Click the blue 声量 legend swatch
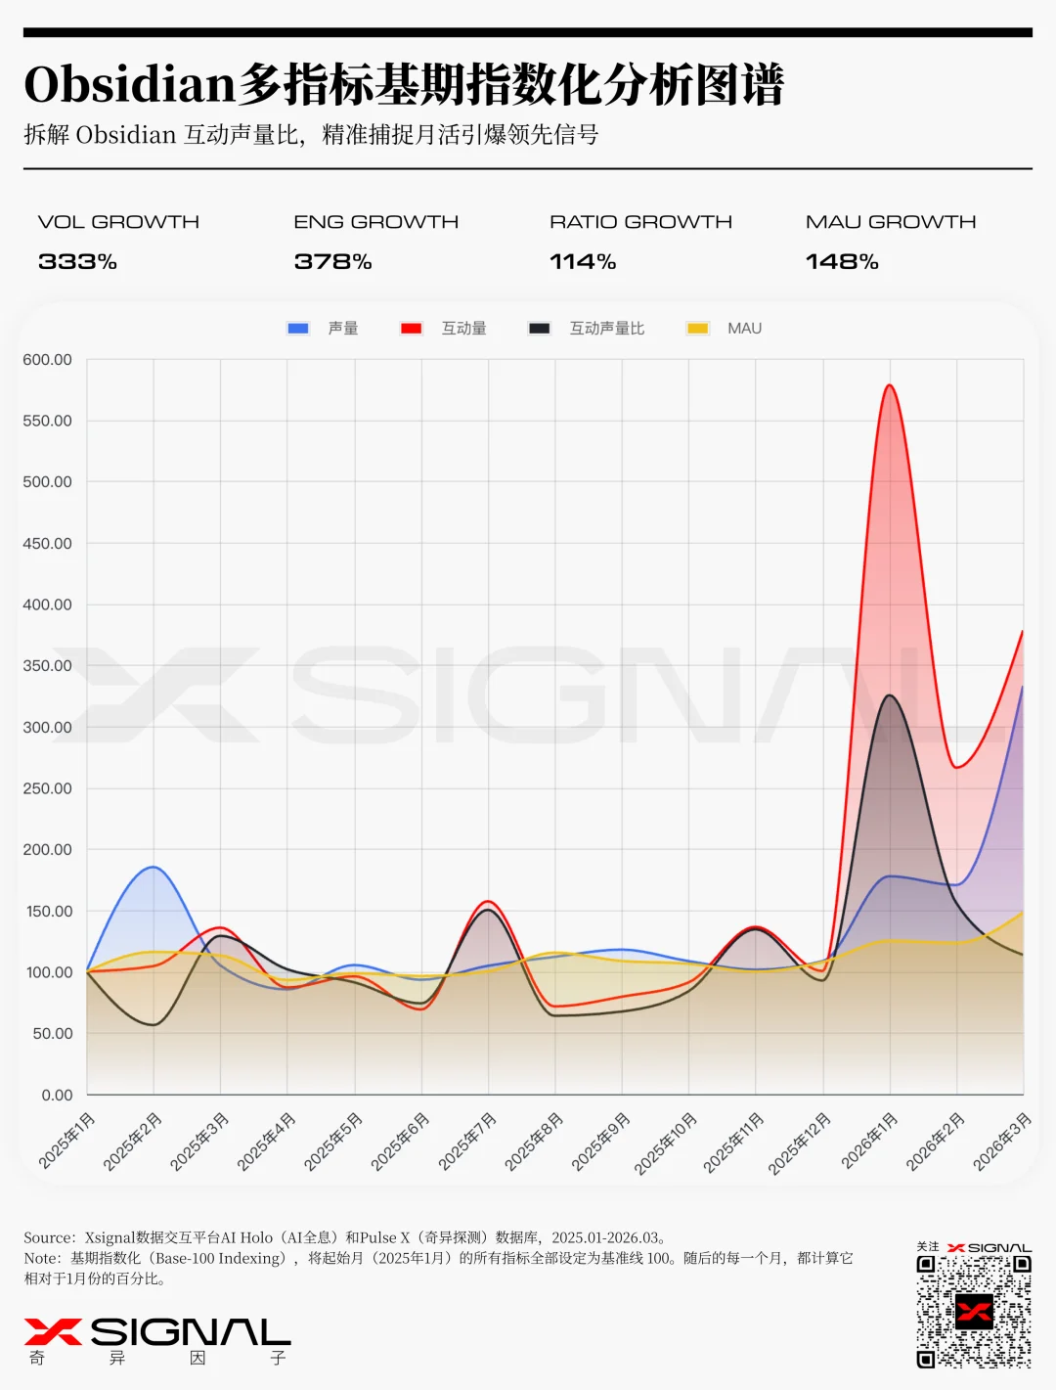Image resolution: width=1056 pixels, height=1390 pixels. pos(298,329)
